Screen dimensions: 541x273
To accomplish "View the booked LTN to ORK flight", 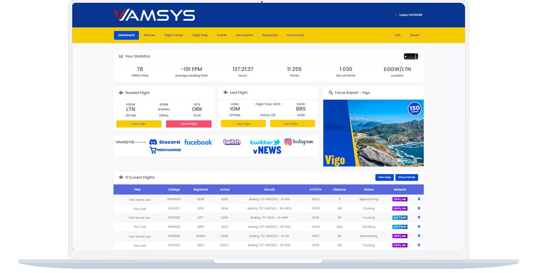I will point(139,124).
